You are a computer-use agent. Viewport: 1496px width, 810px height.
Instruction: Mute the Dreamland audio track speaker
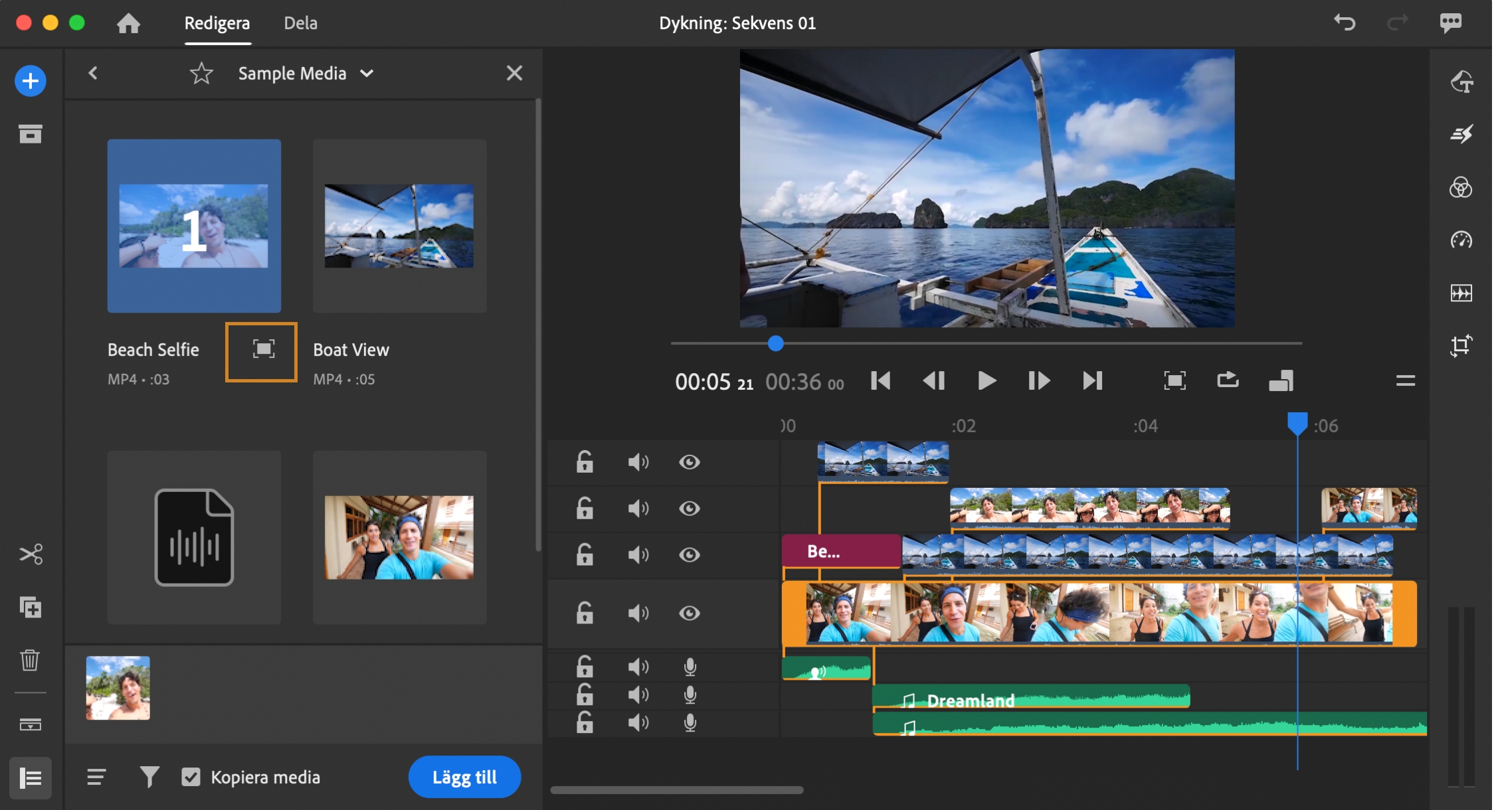[638, 694]
